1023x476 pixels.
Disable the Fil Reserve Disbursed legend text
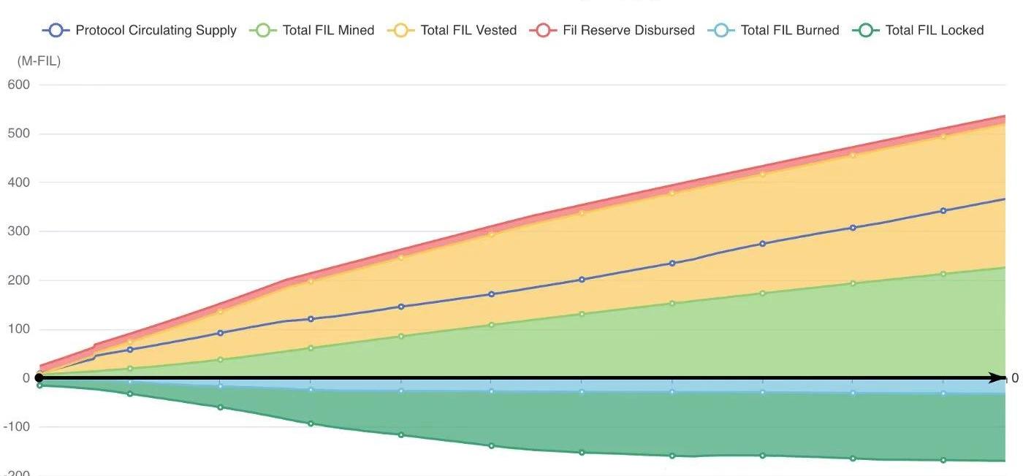pyautogui.click(x=628, y=30)
